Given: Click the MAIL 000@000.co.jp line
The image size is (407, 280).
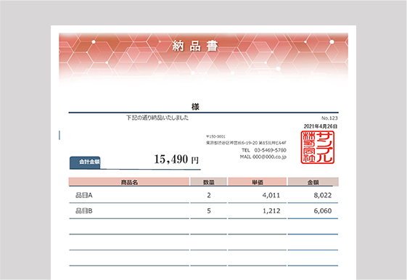Looking at the screenshot, I should pyautogui.click(x=263, y=157).
